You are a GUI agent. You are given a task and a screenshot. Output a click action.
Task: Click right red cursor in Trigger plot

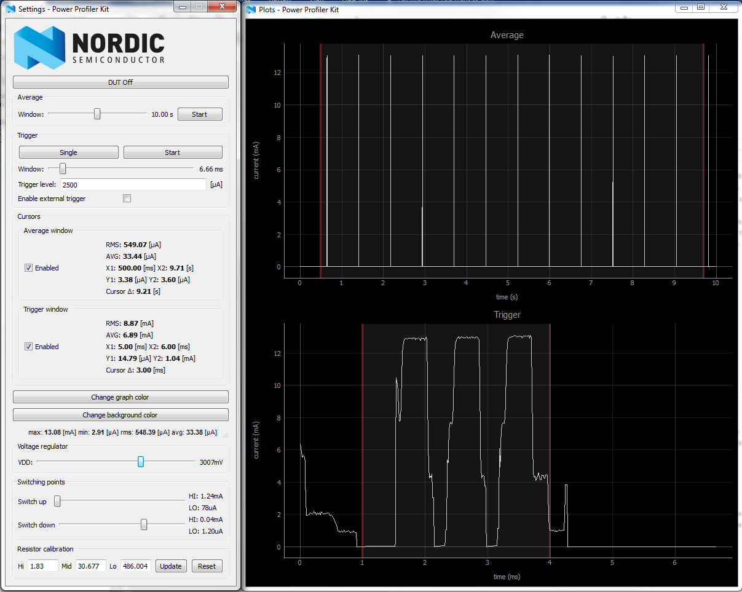(x=550, y=441)
